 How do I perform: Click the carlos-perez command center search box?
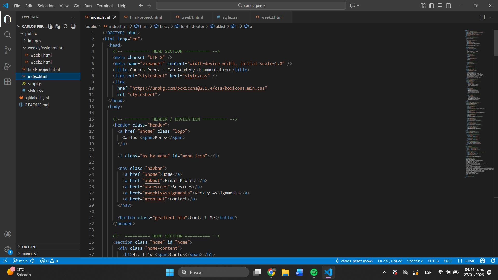click(x=251, y=6)
